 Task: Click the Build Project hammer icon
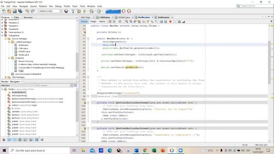coord(73,11)
